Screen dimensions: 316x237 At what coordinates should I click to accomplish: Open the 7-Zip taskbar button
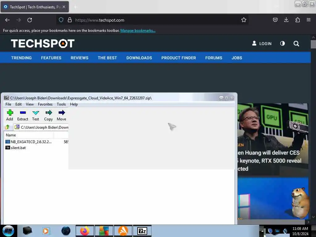click(x=142, y=231)
